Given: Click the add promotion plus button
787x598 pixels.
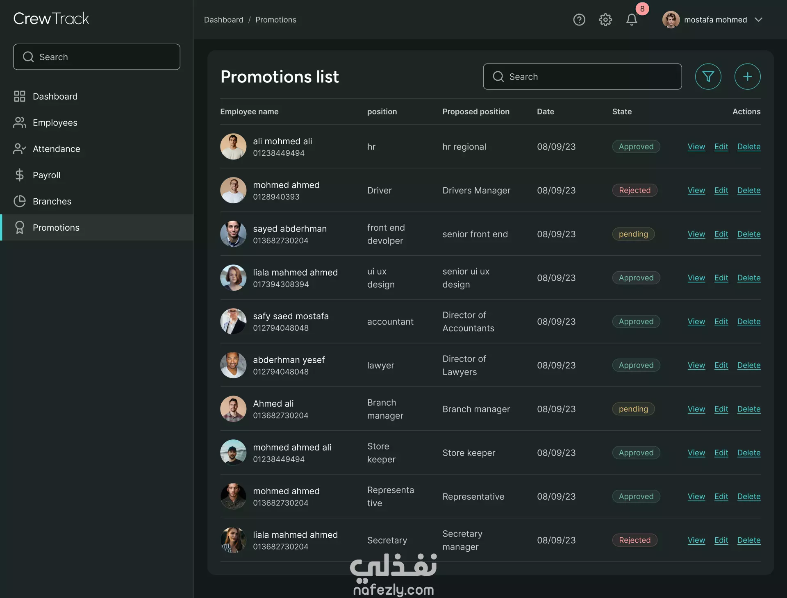Looking at the screenshot, I should pyautogui.click(x=747, y=77).
